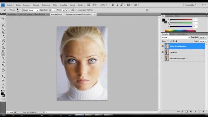Screen dimensions: 208x117
Task: Toggle lock transparent pixels
Action: pyautogui.click(x=168, y=41)
